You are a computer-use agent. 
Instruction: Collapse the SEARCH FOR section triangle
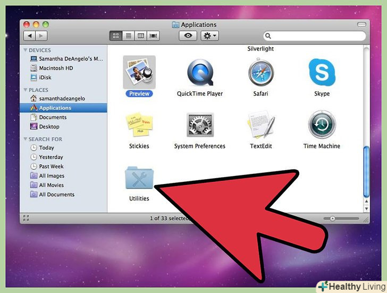[25, 139]
